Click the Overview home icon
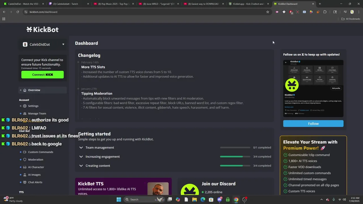Image resolution: width=363 pixels, height=204 pixels. pos(25,90)
